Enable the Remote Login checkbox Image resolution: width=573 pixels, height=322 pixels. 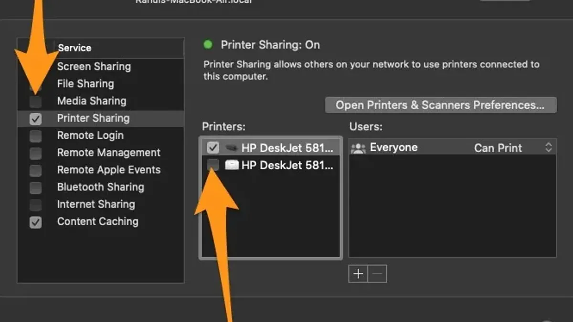pos(35,136)
